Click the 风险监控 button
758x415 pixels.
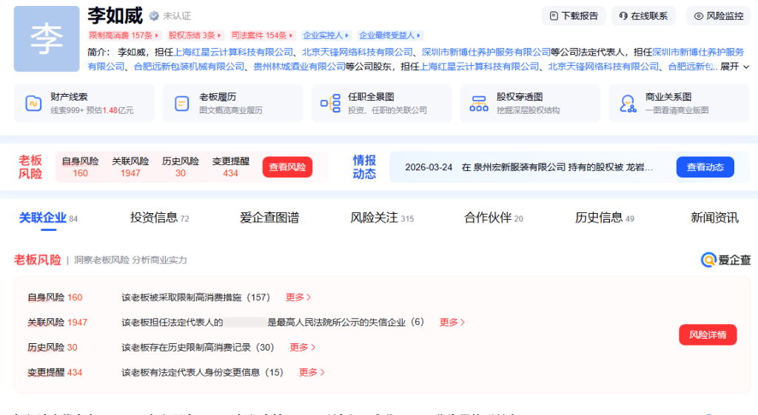coord(718,16)
